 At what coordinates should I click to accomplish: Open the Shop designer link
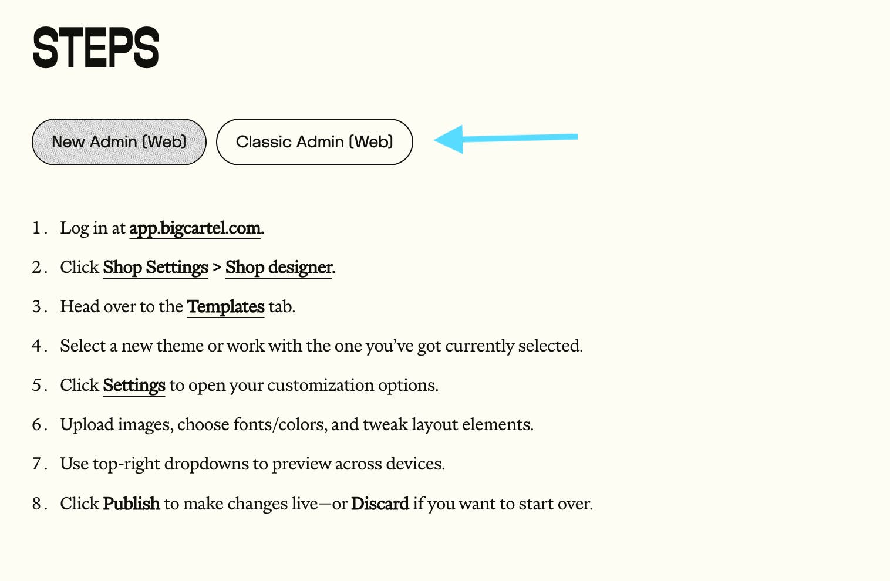click(x=279, y=268)
